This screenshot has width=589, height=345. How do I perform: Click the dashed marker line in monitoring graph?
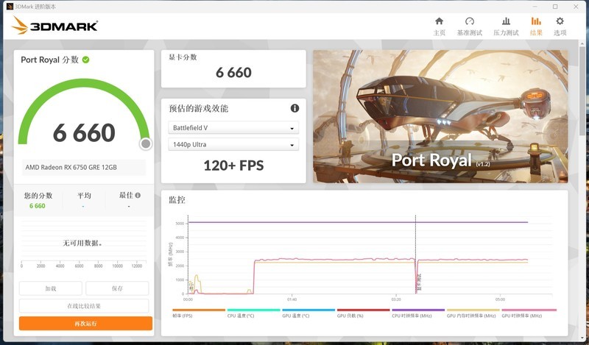[415, 255]
